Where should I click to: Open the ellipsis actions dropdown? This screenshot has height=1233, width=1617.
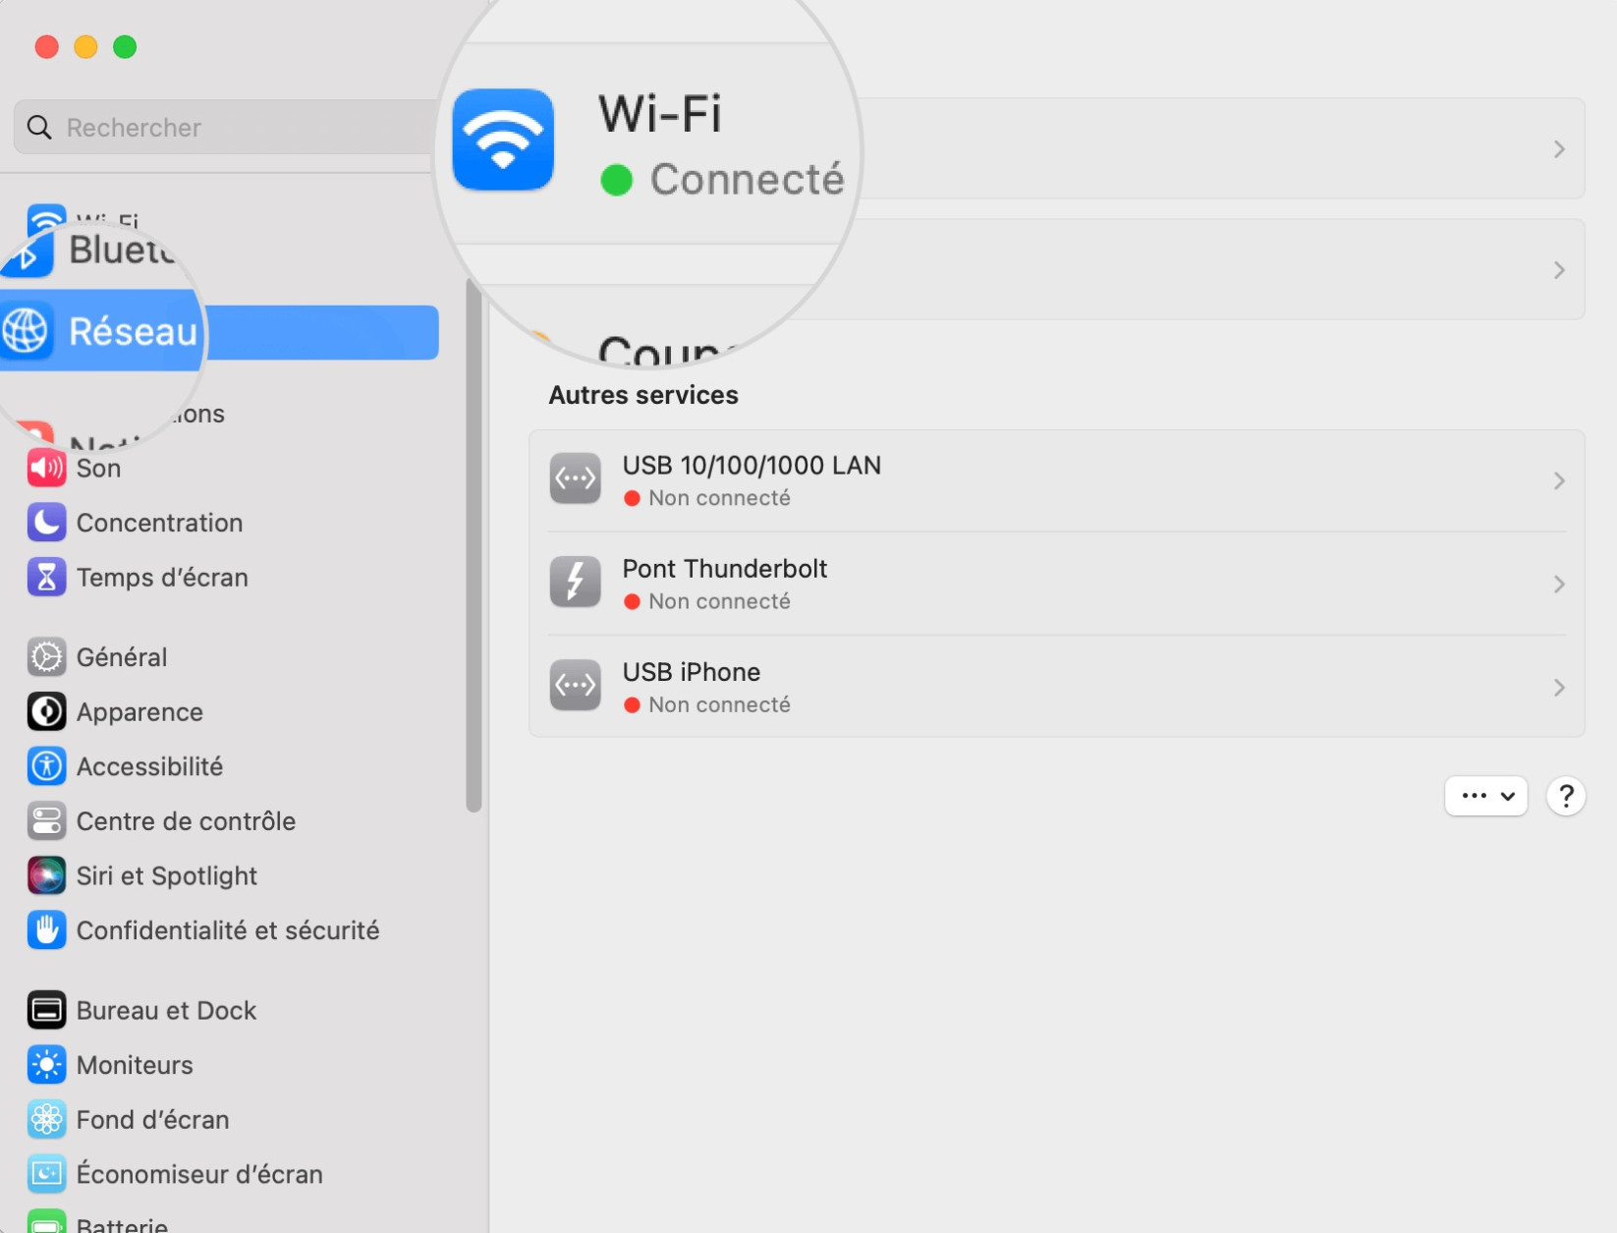pyautogui.click(x=1485, y=796)
